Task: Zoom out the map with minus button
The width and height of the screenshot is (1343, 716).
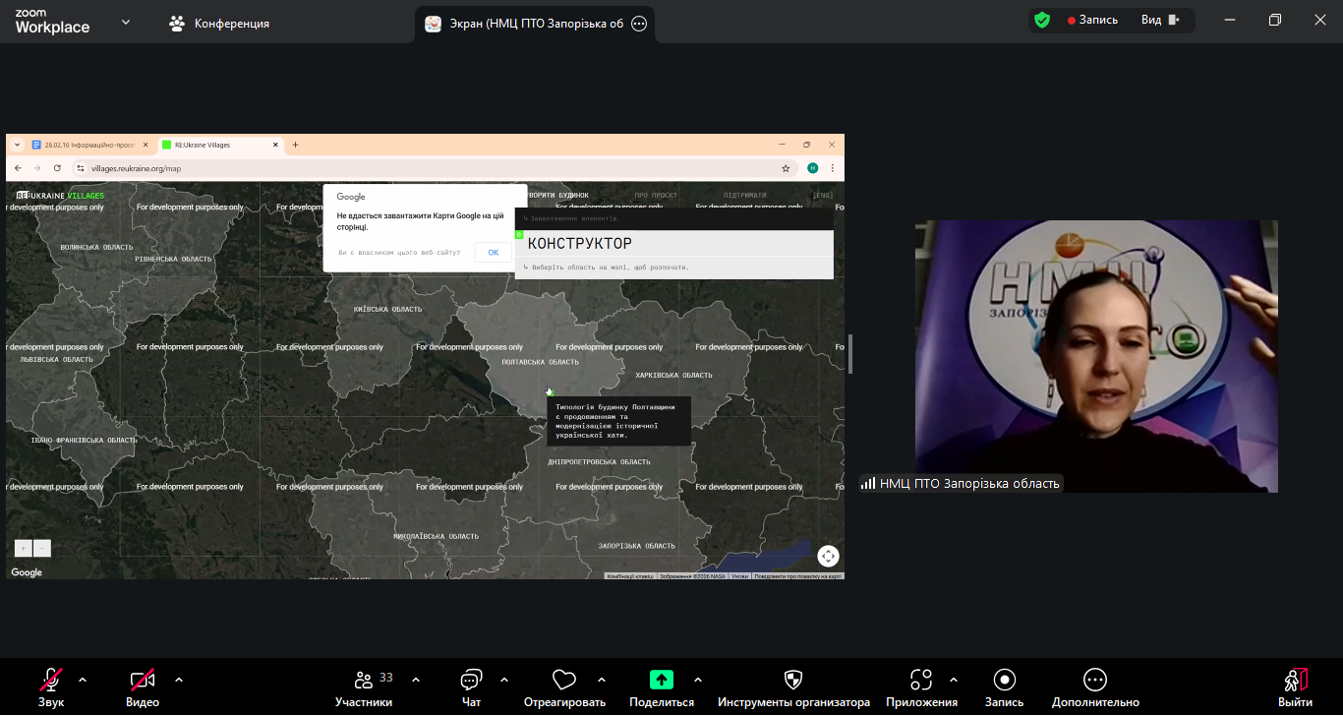Action: point(41,549)
